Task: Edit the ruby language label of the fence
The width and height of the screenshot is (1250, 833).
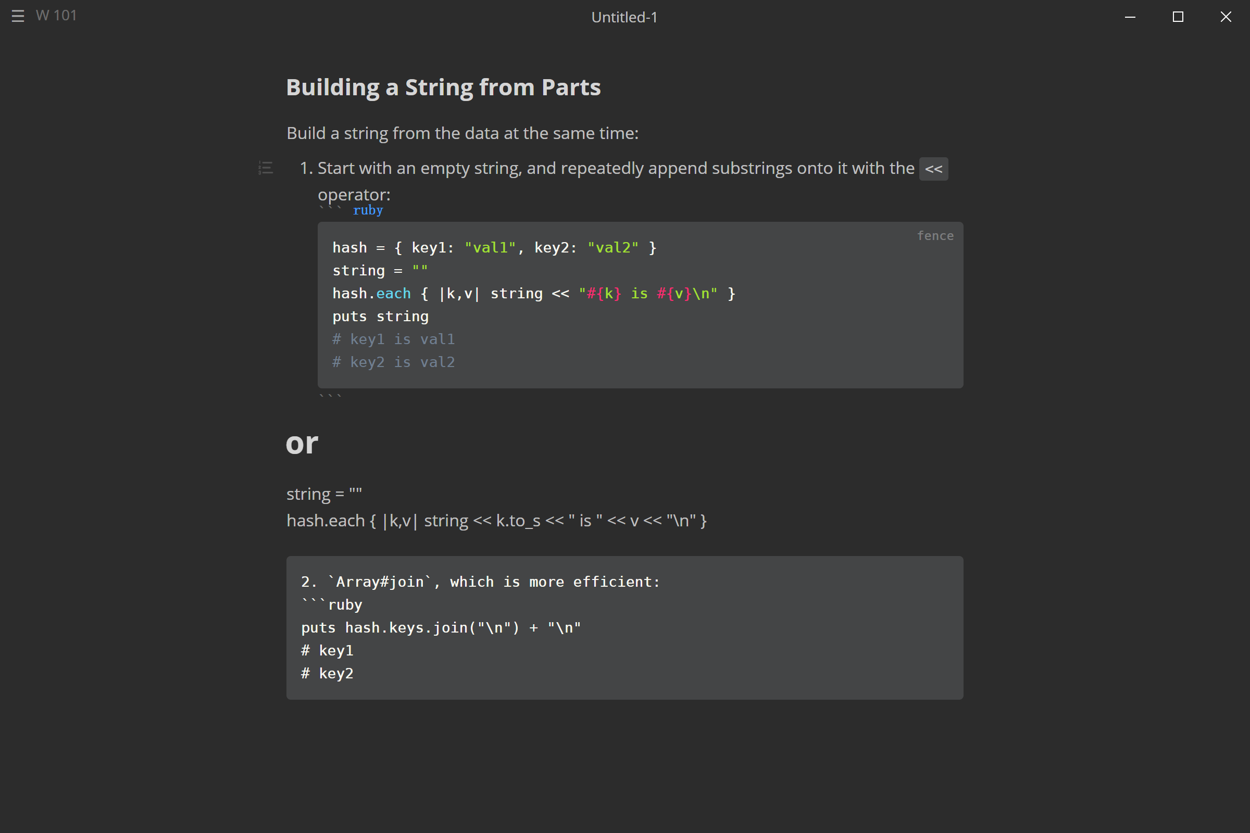Action: point(368,210)
